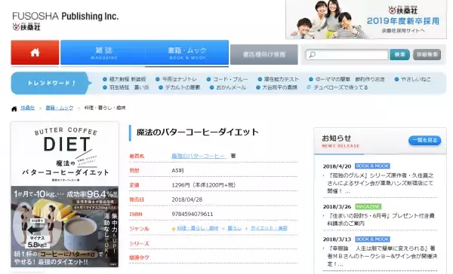
Task: Open the 孤独のグルメ signing event news item
Action: pyautogui.click(x=381, y=183)
